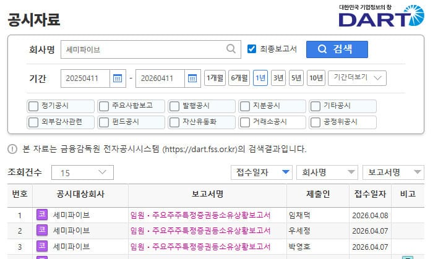Screen dimensions: 438x259
Task: Click the DART logo
Action: (x=380, y=17)
